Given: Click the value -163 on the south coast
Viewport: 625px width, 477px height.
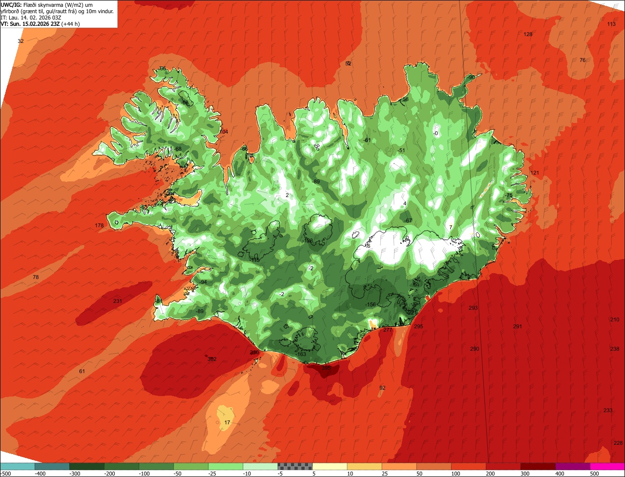Looking at the screenshot, I should point(301,354).
